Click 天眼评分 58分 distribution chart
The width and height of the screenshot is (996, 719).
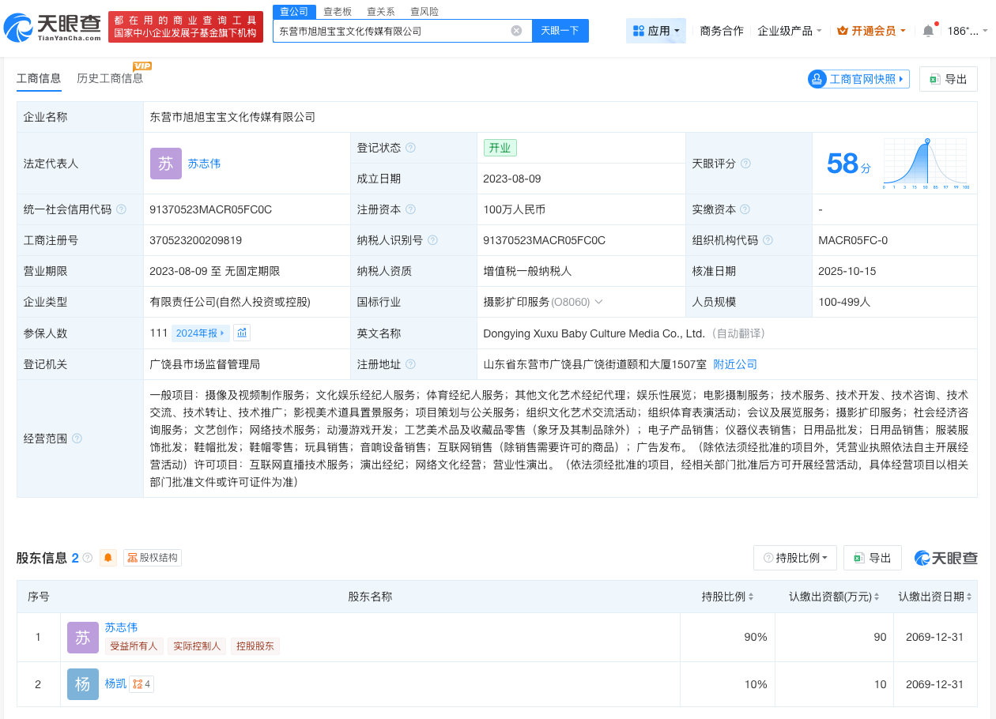(926, 164)
